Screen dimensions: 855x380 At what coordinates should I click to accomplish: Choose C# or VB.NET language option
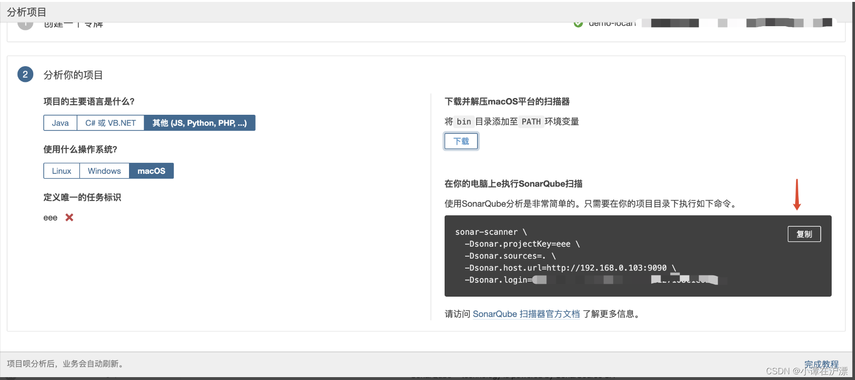(110, 123)
